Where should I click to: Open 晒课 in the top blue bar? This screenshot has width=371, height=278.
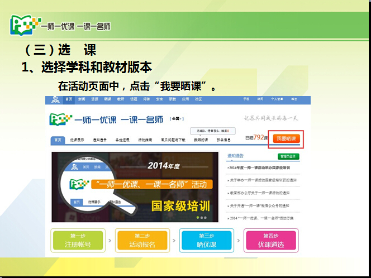click(108, 99)
